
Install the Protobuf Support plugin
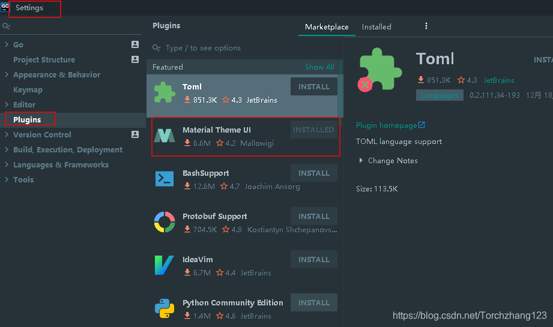click(314, 216)
